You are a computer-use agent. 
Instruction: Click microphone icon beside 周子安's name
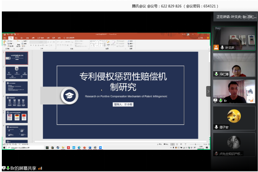tap(216, 127)
